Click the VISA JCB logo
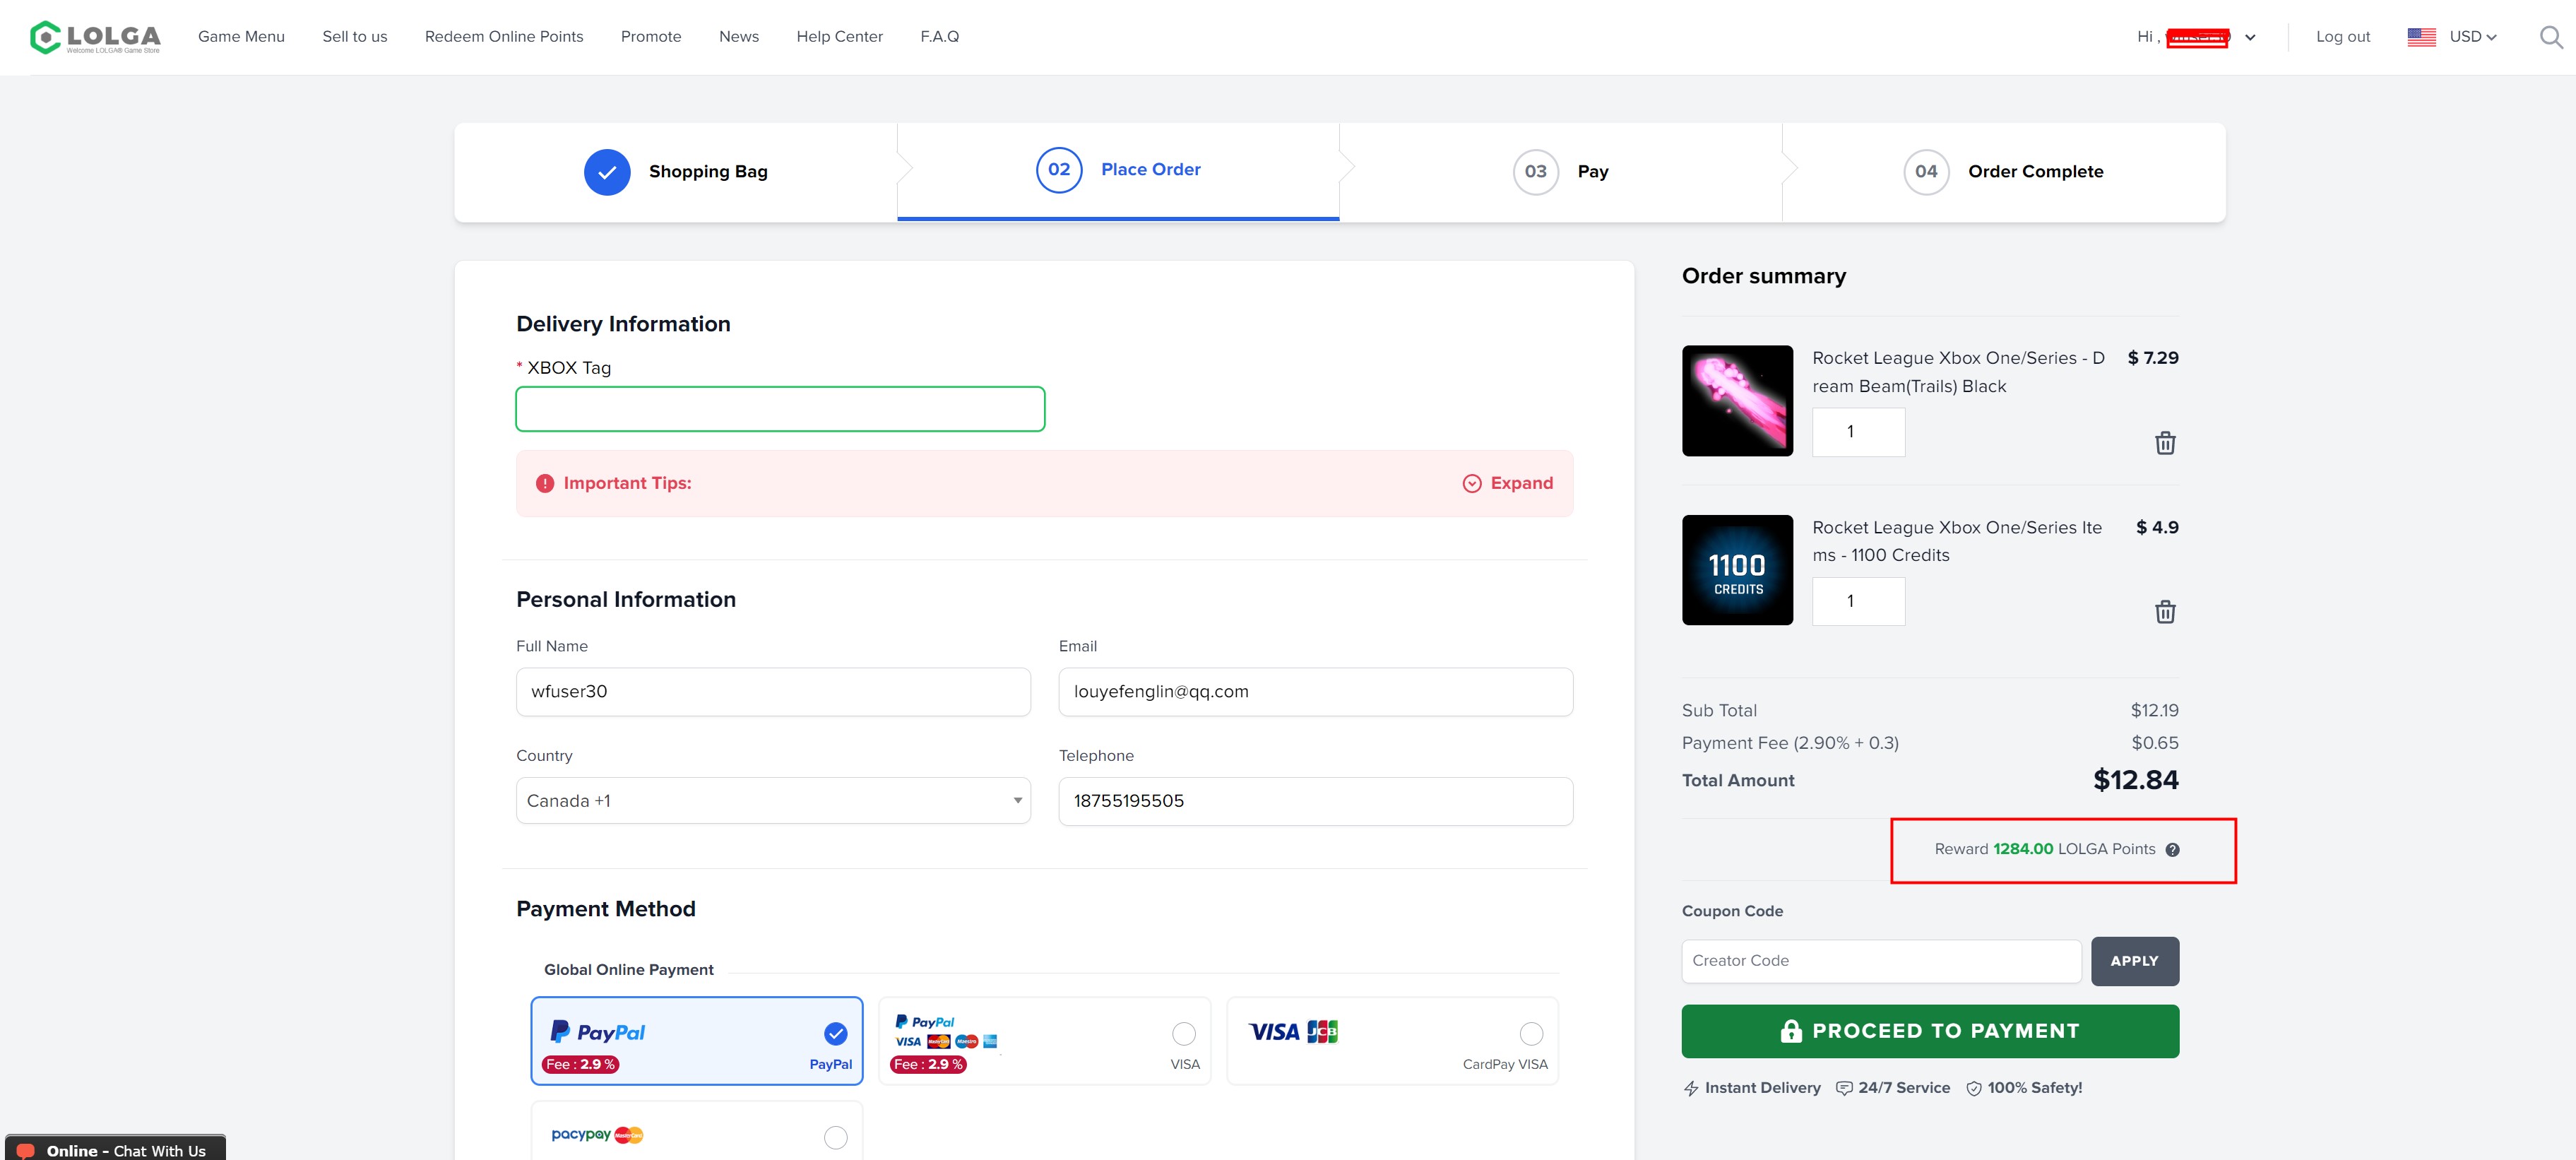Viewport: 2576px width, 1160px height. [1293, 1032]
